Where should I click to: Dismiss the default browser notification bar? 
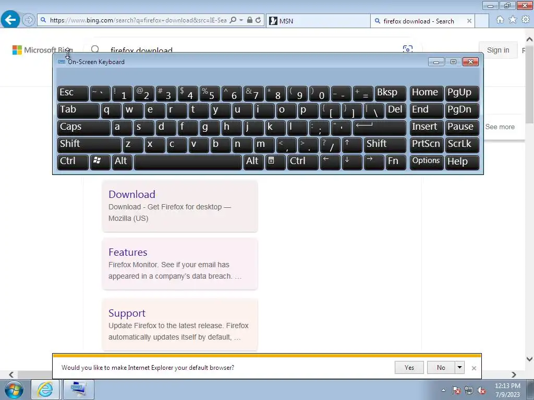474,368
